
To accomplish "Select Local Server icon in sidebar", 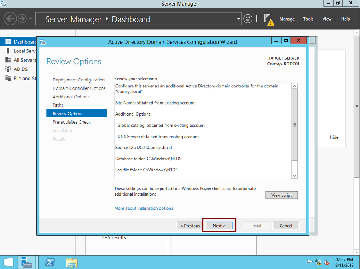I will [x=8, y=51].
